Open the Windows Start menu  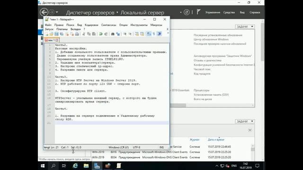(x=43, y=166)
